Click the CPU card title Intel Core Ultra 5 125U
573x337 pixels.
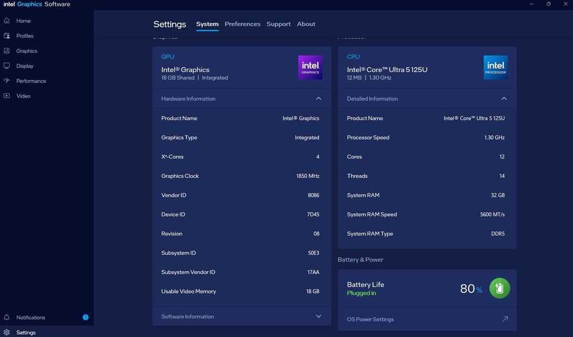[387, 69]
